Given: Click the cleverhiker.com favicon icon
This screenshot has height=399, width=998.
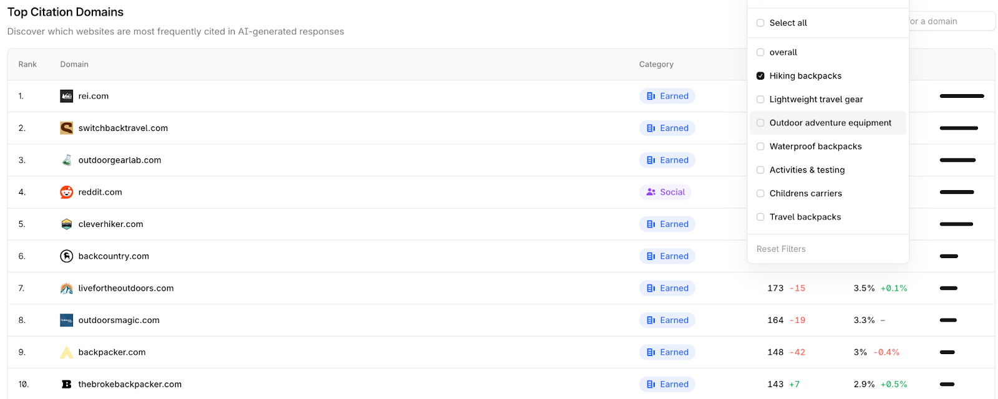Looking at the screenshot, I should [66, 224].
